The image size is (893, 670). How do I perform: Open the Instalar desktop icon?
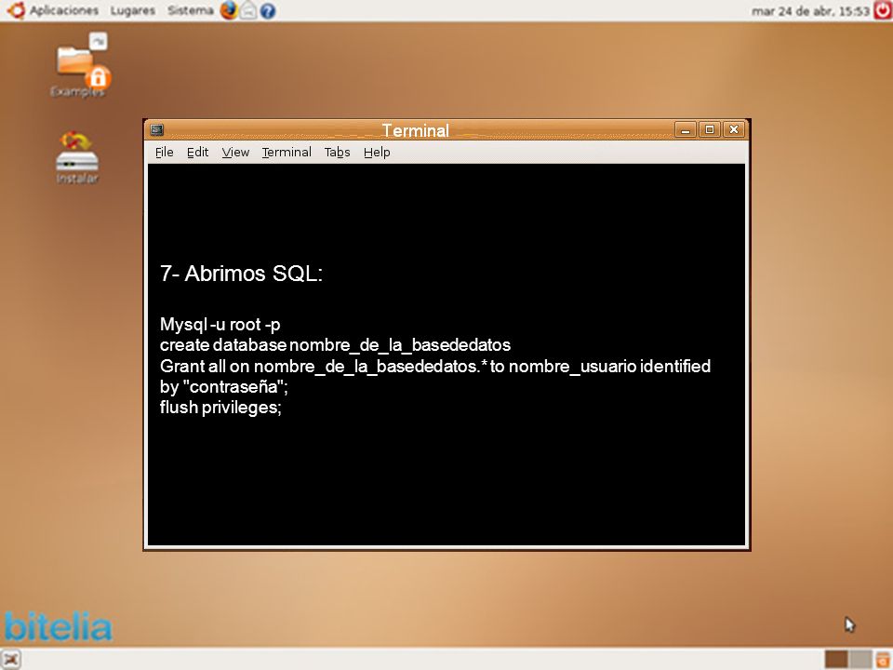[x=77, y=158]
